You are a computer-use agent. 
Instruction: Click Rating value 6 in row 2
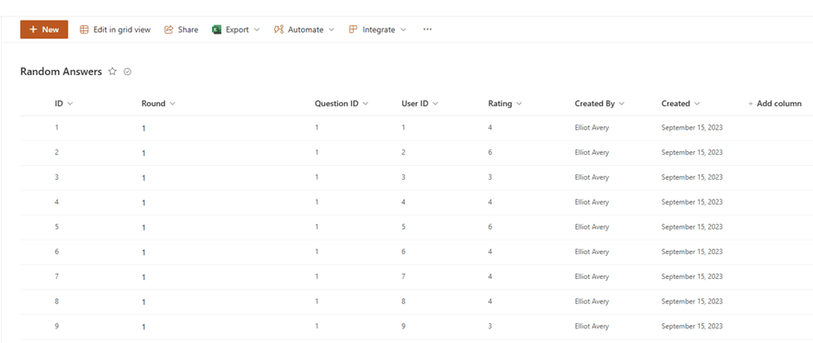(x=490, y=152)
